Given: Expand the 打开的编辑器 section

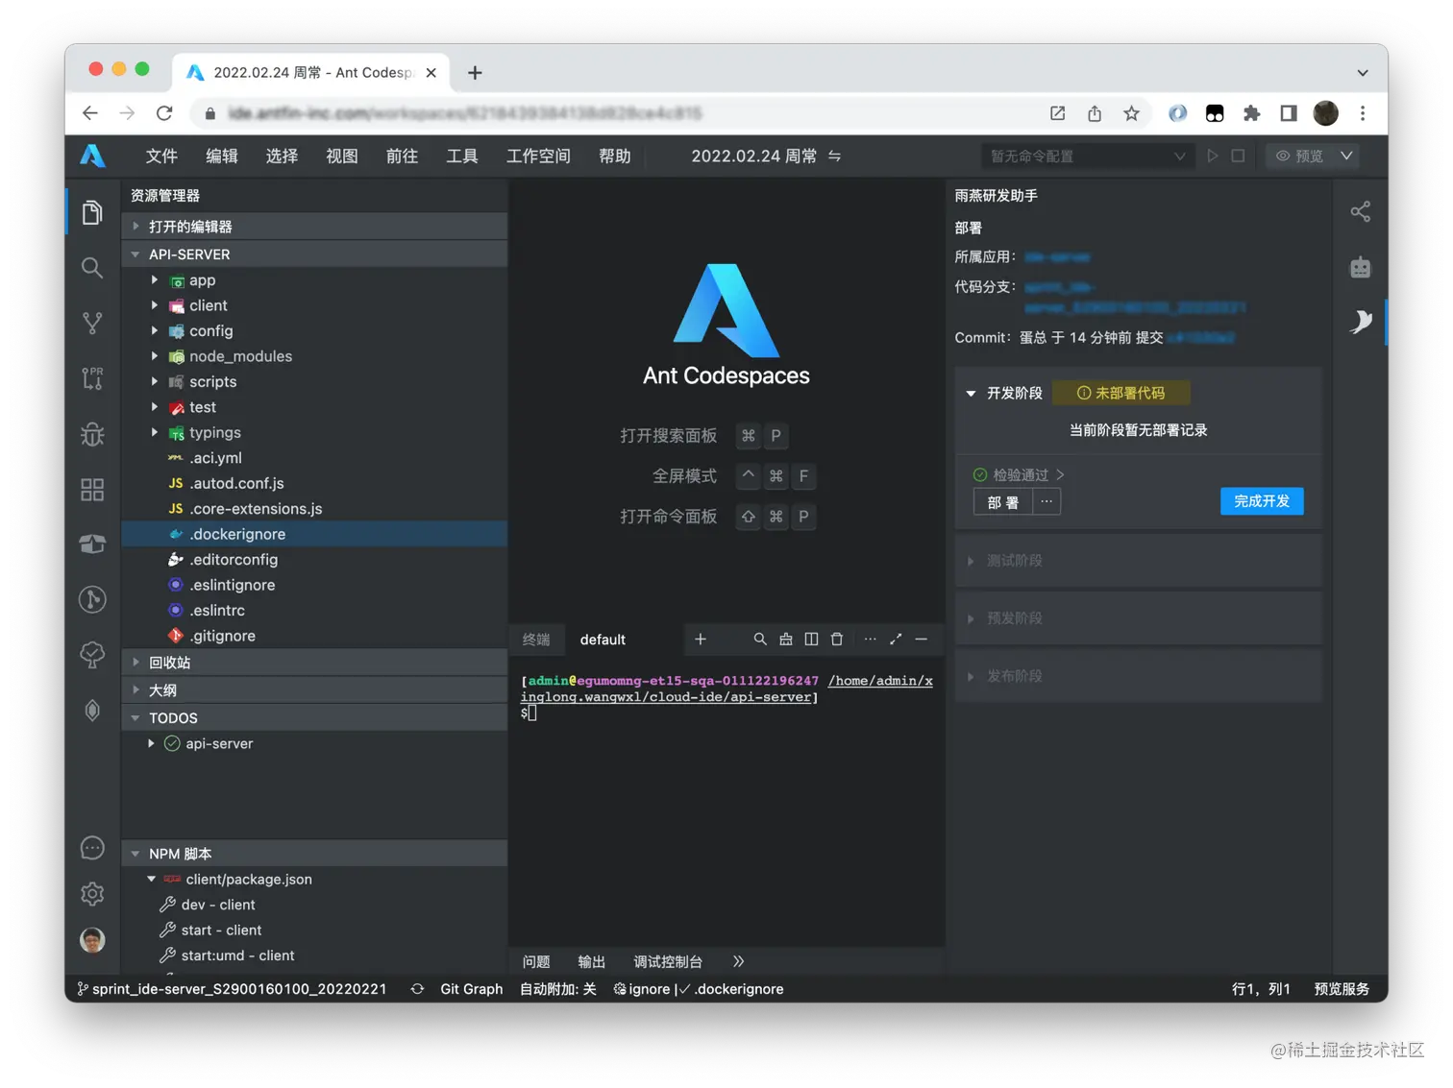Looking at the screenshot, I should [x=314, y=227].
